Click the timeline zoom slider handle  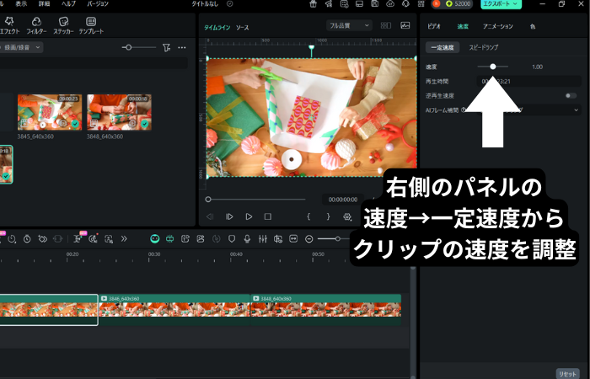click(x=338, y=238)
